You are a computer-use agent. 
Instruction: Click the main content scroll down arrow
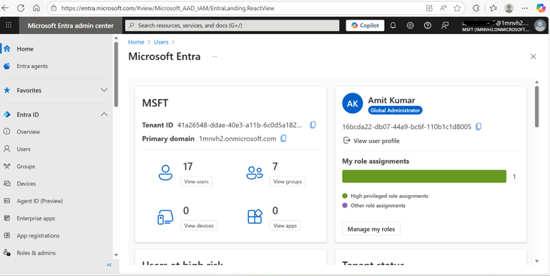pos(537,261)
